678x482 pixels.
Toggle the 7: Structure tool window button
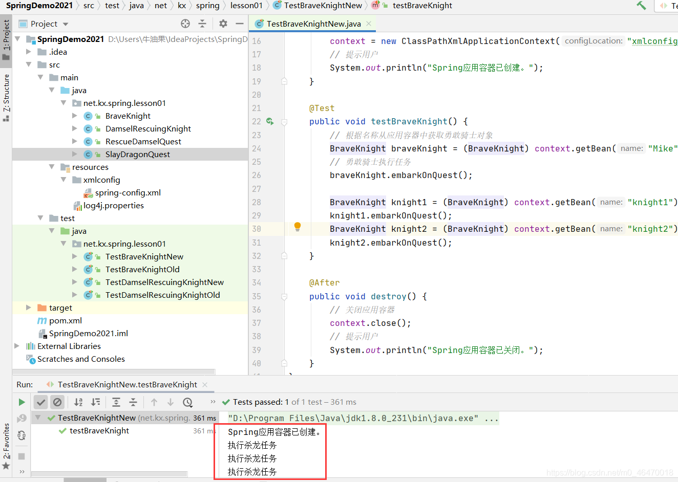pyautogui.click(x=6, y=97)
